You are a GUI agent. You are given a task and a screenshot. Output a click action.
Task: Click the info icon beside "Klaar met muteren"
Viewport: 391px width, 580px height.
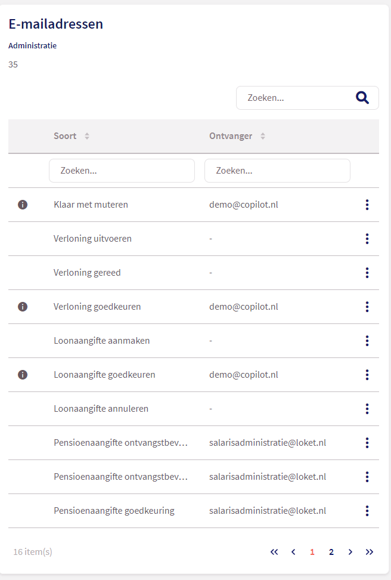(x=23, y=205)
